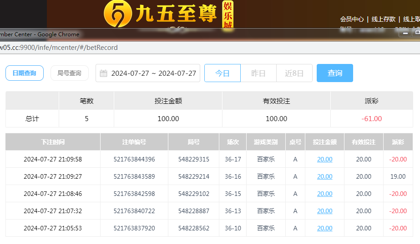
Task: Open the date range picker field
Action: point(153,73)
